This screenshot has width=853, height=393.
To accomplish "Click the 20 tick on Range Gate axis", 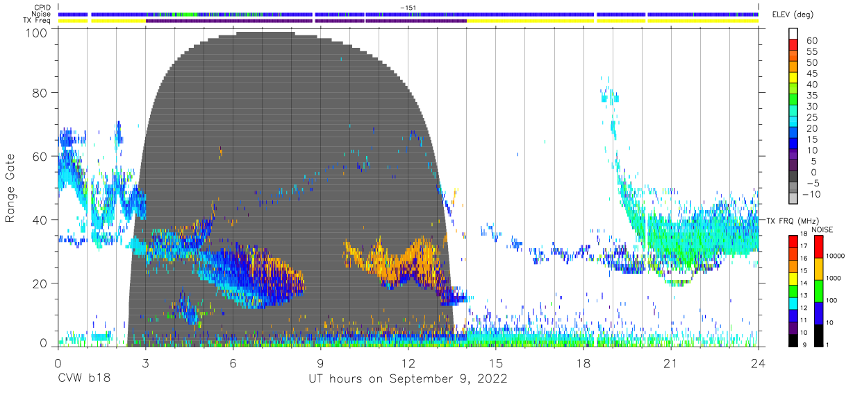I will pyautogui.click(x=40, y=283).
